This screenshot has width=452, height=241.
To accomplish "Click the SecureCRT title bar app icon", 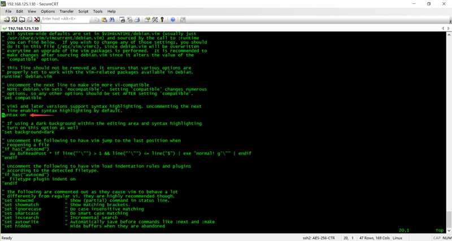I will (3, 4).
